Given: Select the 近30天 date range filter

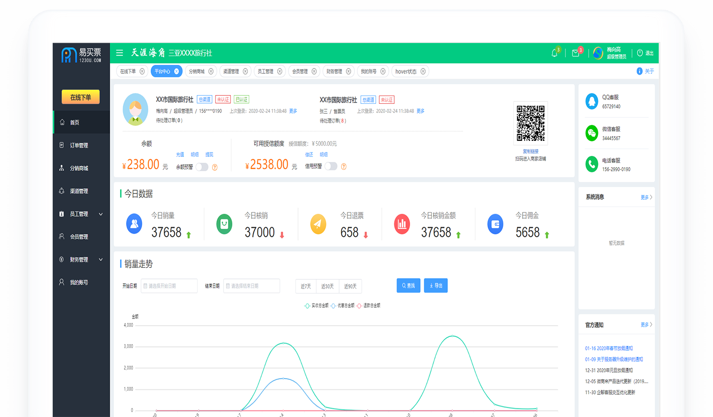Looking at the screenshot, I should tap(328, 286).
